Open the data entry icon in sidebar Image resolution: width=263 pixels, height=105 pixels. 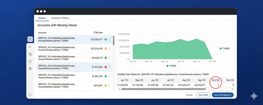click(x=30, y=39)
